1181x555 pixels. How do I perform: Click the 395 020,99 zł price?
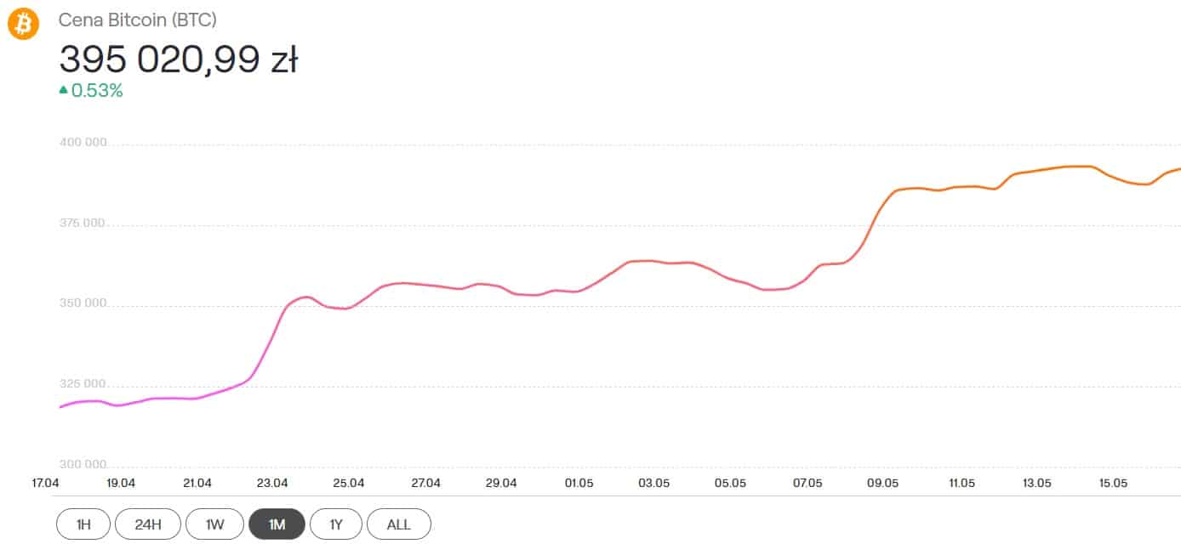click(x=179, y=59)
